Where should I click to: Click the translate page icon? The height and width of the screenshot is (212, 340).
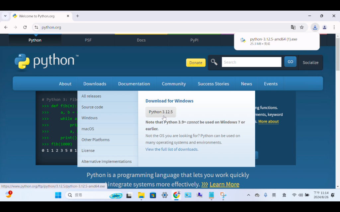[x=293, y=27]
